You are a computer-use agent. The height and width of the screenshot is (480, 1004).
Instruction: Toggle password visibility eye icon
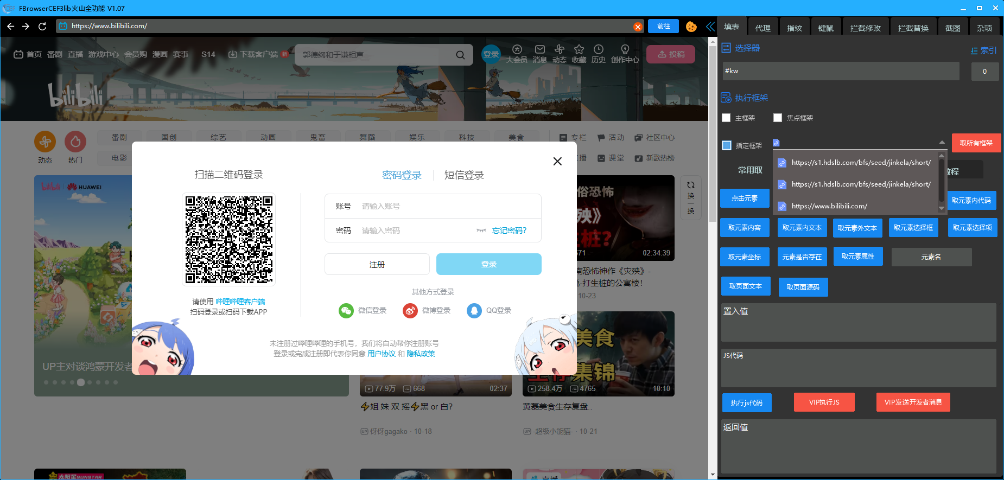(481, 231)
